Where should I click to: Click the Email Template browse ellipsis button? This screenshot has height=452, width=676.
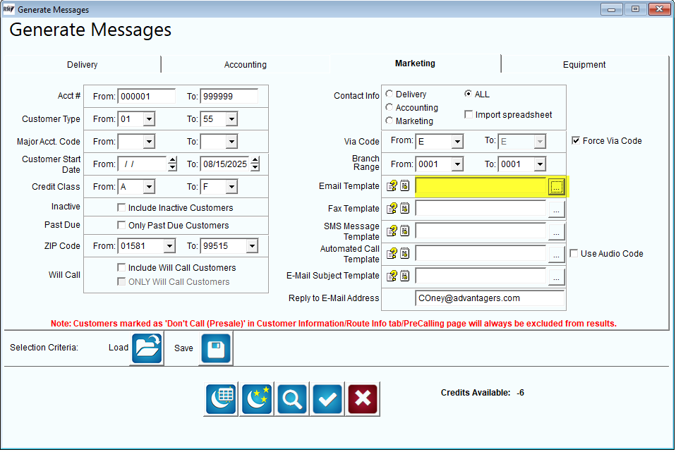pyautogui.click(x=557, y=187)
